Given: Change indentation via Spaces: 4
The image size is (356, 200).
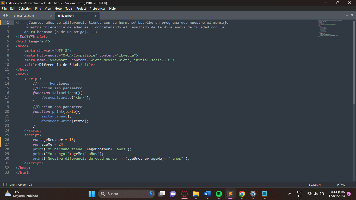Looking at the screenshot, I should (x=315, y=185).
